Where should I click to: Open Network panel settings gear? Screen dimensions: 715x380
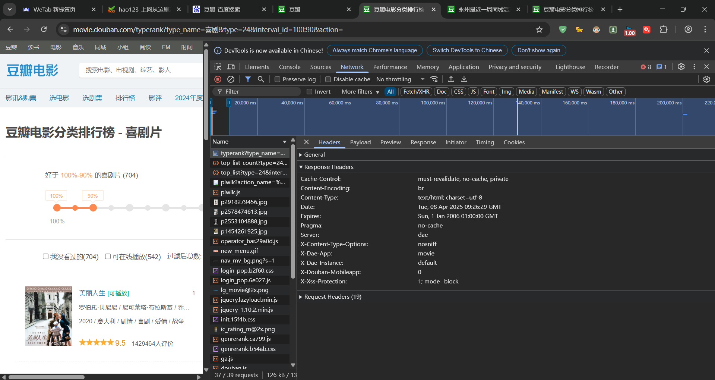click(706, 79)
